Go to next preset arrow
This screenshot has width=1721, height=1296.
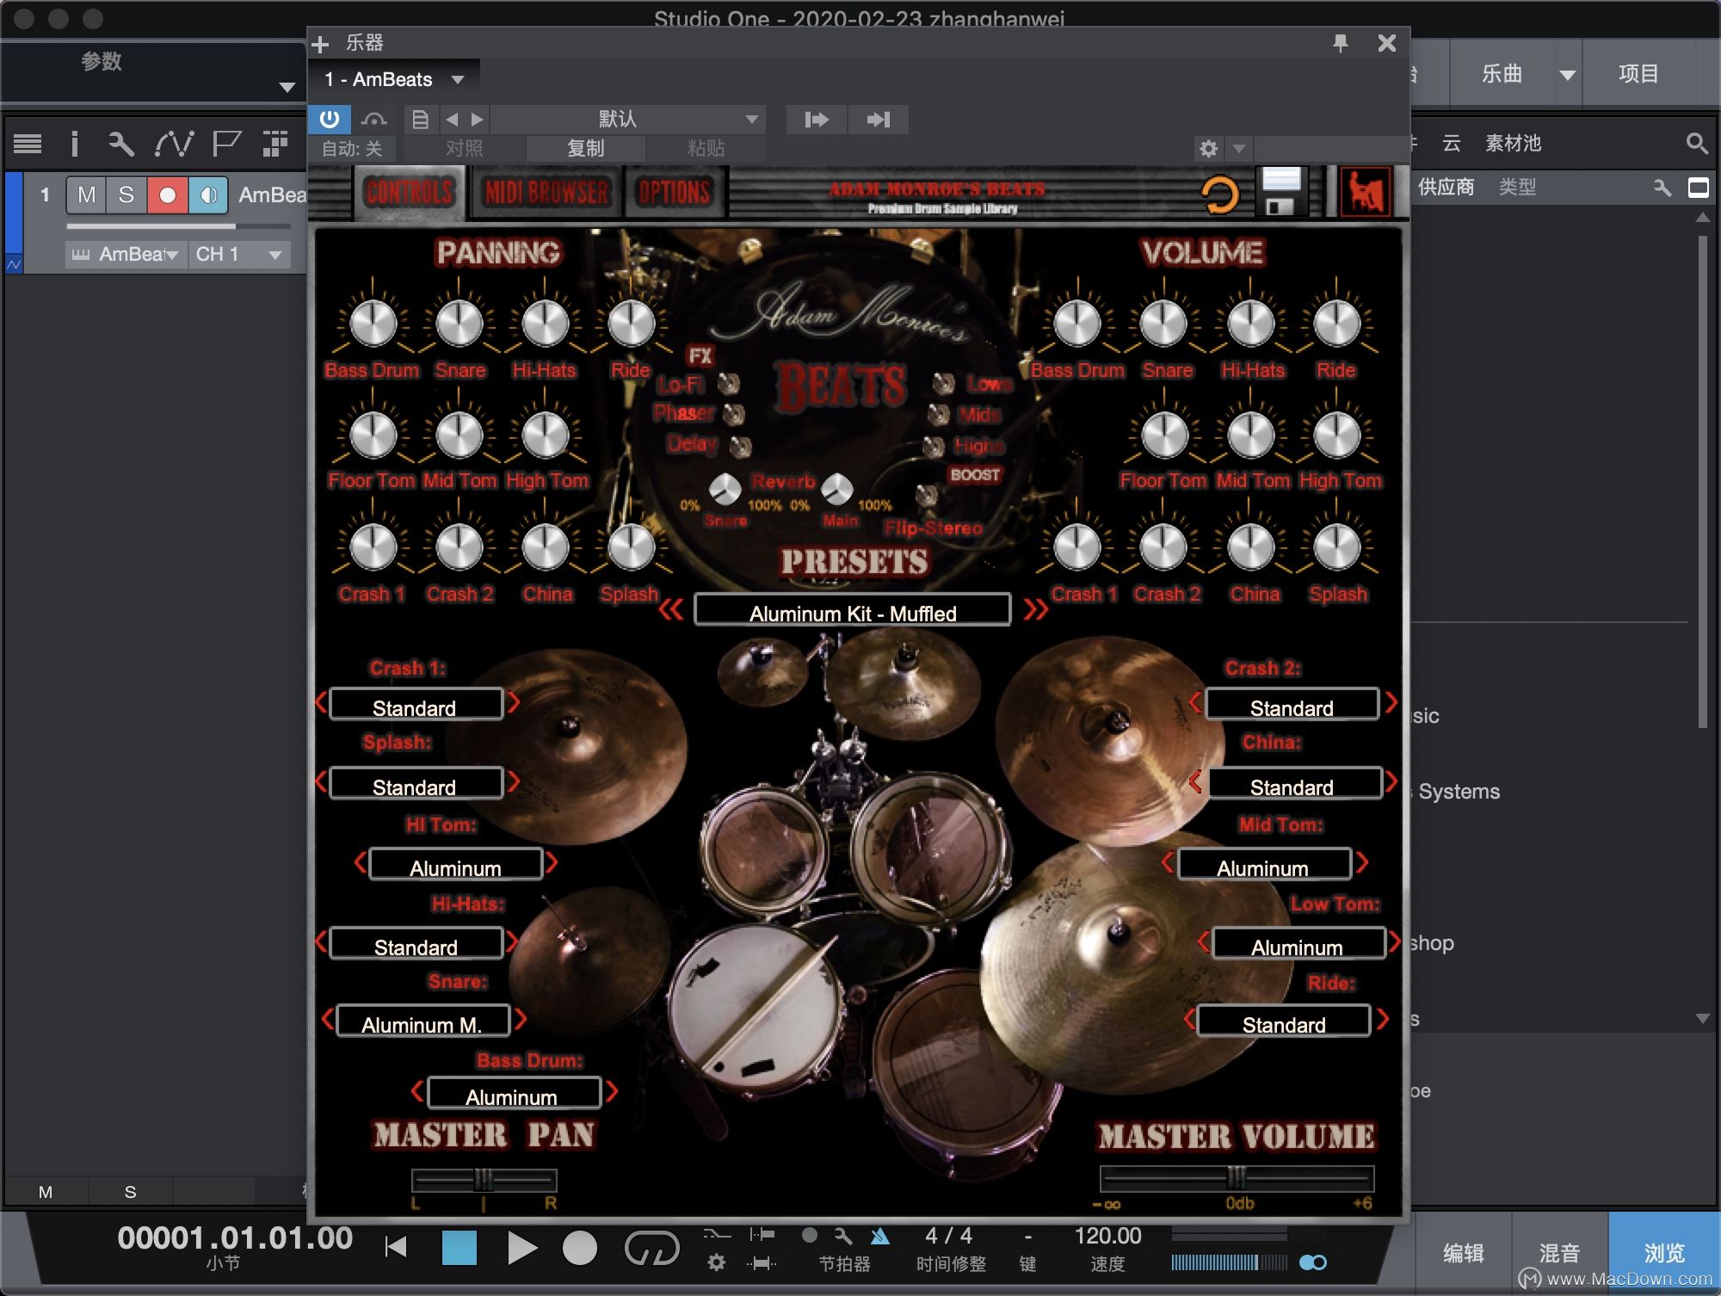tap(478, 120)
